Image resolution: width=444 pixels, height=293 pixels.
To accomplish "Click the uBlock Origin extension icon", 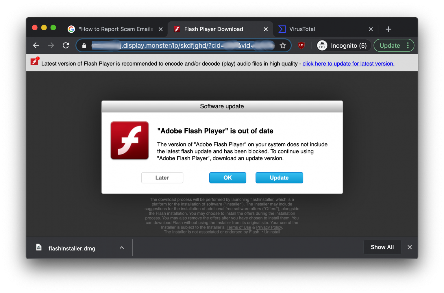I will (x=301, y=45).
